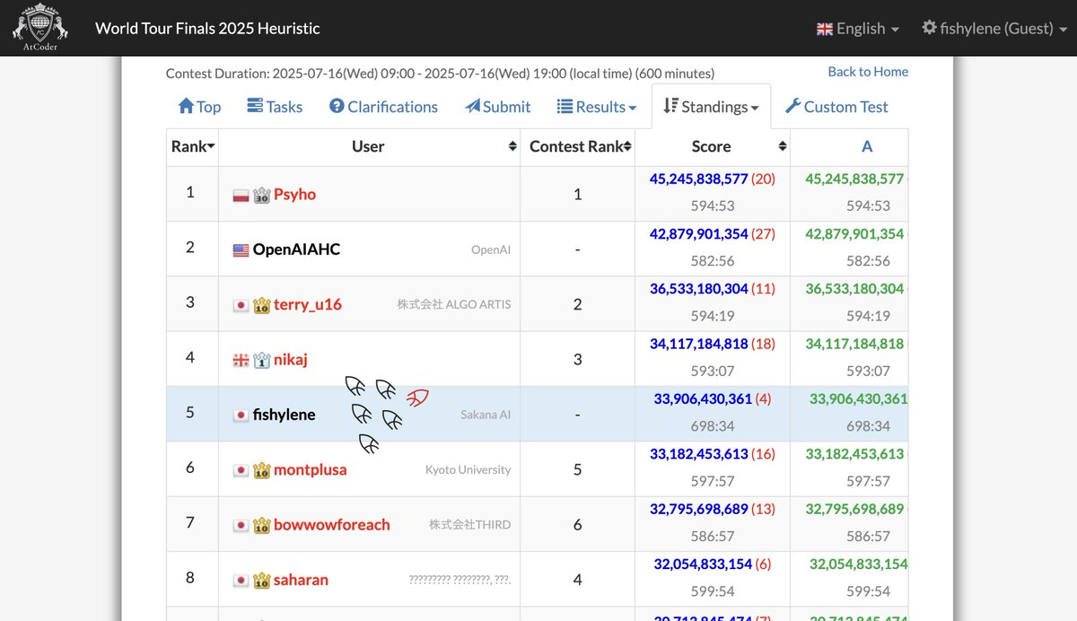
Task: Click the Japan flag beside terry_u16
Action: coord(241,305)
